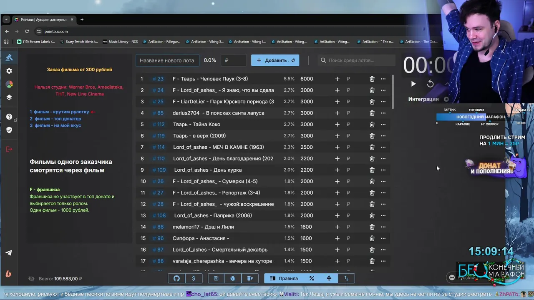
Task: Open the three-dots menu for Парк Юрского периода
Action: [383, 102]
